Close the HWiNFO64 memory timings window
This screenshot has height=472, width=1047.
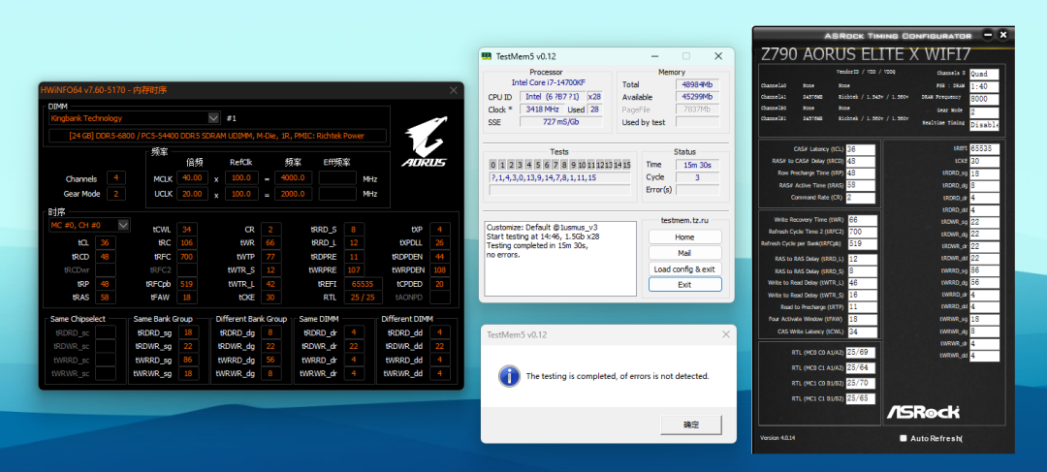click(x=454, y=90)
